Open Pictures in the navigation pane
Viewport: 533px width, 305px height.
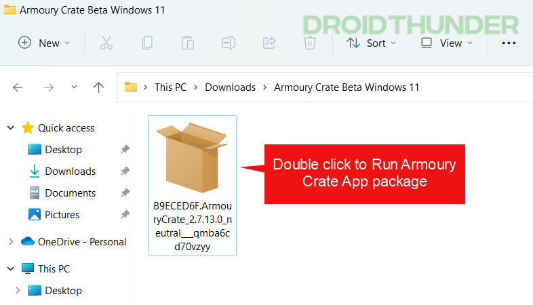click(62, 215)
